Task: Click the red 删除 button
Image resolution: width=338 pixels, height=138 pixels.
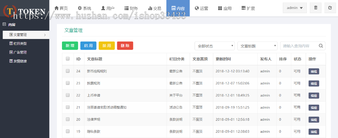Action: [125, 46]
